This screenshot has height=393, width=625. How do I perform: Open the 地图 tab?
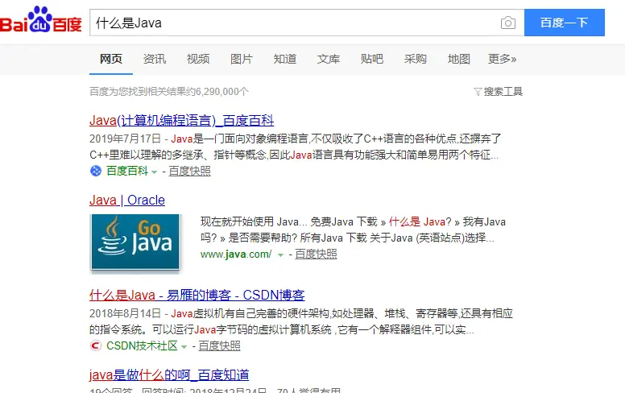pyautogui.click(x=459, y=59)
